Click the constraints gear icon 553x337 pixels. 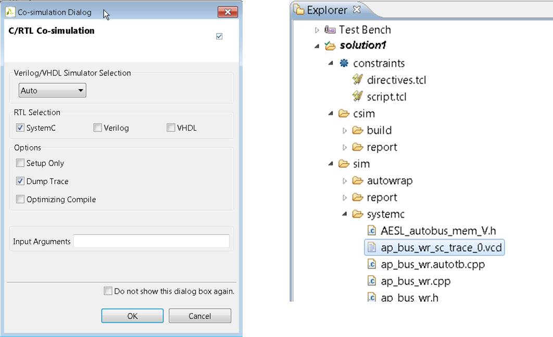point(343,63)
